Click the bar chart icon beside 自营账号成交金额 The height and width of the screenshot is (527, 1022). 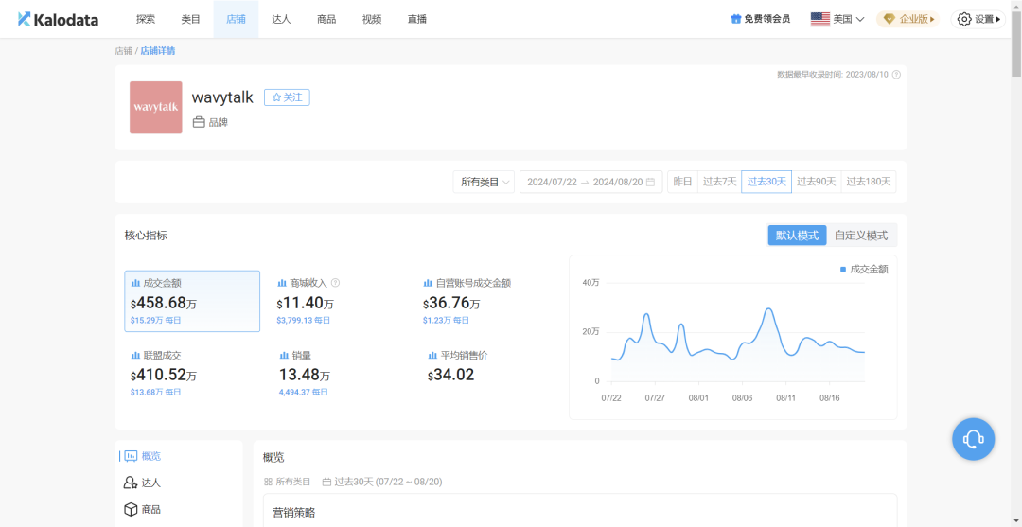[x=429, y=283]
